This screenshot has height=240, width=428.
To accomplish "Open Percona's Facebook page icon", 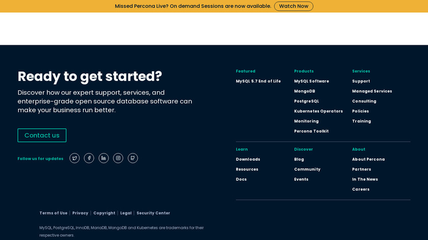I will tap(89, 158).
